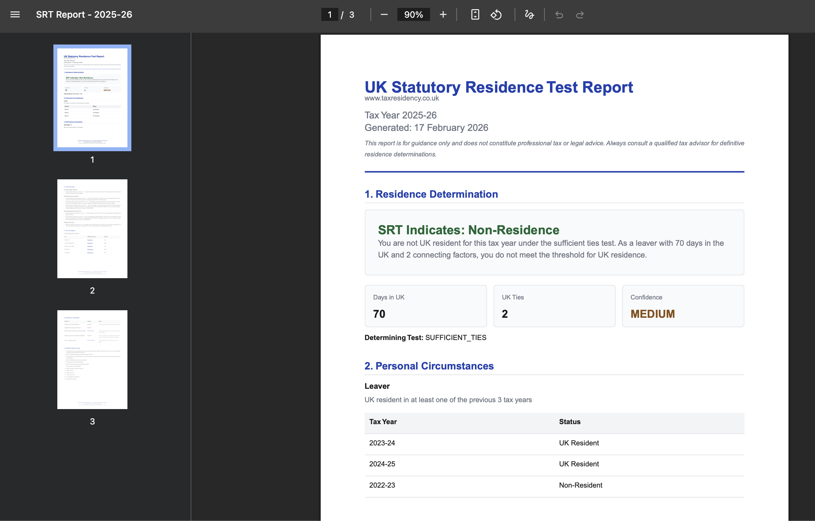Activate the annotate drawing tool
Image resolution: width=815 pixels, height=521 pixels.
(x=529, y=14)
